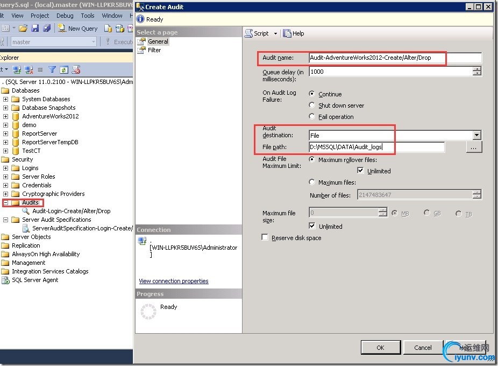Click the ReportServerTempDB database icon
The height and width of the screenshot is (366, 498).
16,142
